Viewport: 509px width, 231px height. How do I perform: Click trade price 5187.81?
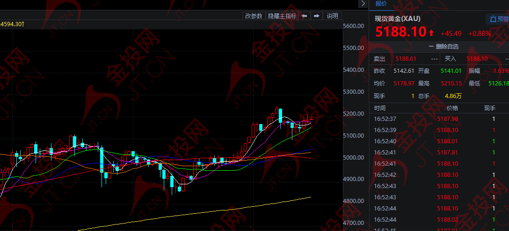tap(448, 152)
